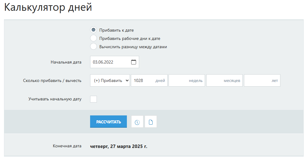Screen dimensions: 308x159
Task: Click the РАССЧИТАТЬ button
Action: (108, 122)
